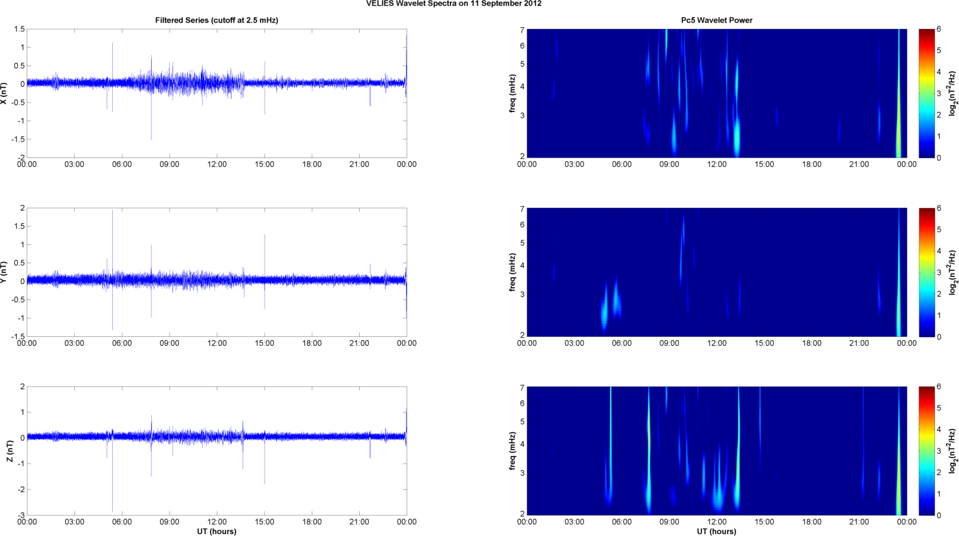Click the log2(nT²/Hz) label of middle colorbar
The height and width of the screenshot is (536, 959).
[x=953, y=272]
